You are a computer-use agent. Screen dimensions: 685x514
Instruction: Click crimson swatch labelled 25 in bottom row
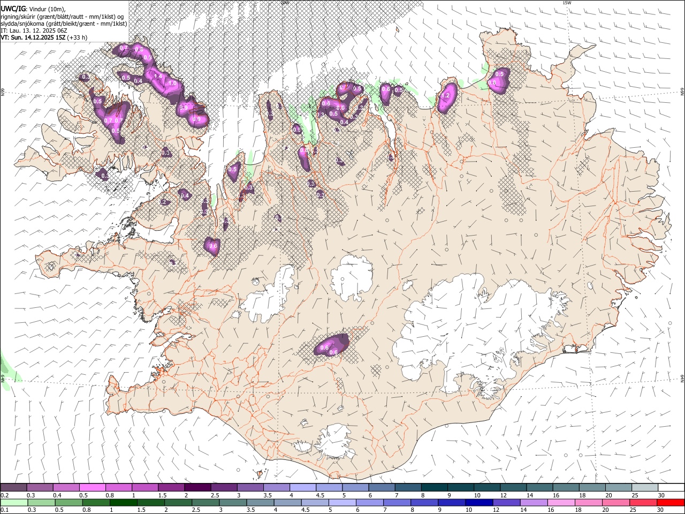tap(643, 502)
